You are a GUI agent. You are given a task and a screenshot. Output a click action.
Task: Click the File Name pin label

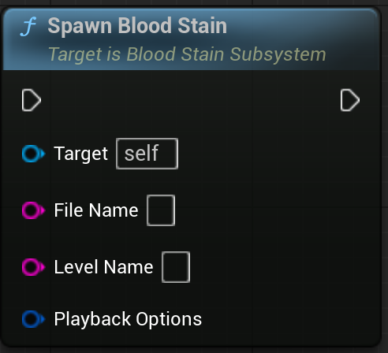[x=96, y=210]
